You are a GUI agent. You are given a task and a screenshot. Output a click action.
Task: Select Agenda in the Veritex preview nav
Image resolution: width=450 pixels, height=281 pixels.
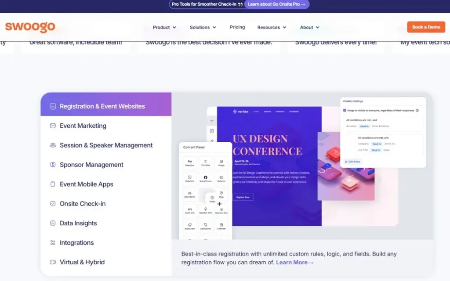pos(267,112)
